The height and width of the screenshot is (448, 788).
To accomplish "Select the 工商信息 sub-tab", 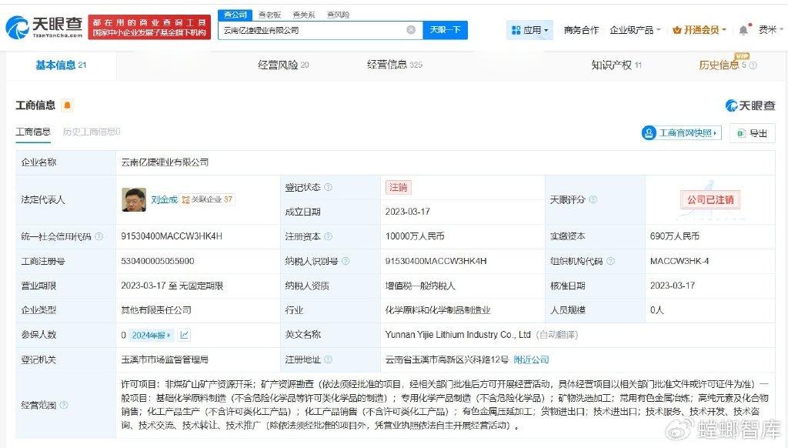I will pos(32,132).
